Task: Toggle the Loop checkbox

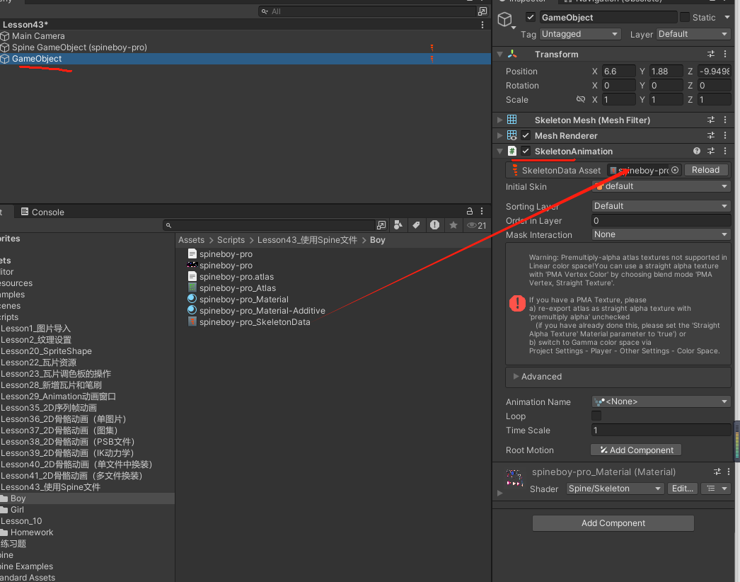Action: (x=596, y=416)
